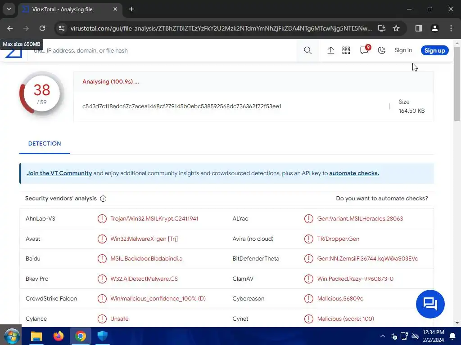The image size is (461, 345).
Task: Click the site information icon in address bar
Action: pos(62,28)
